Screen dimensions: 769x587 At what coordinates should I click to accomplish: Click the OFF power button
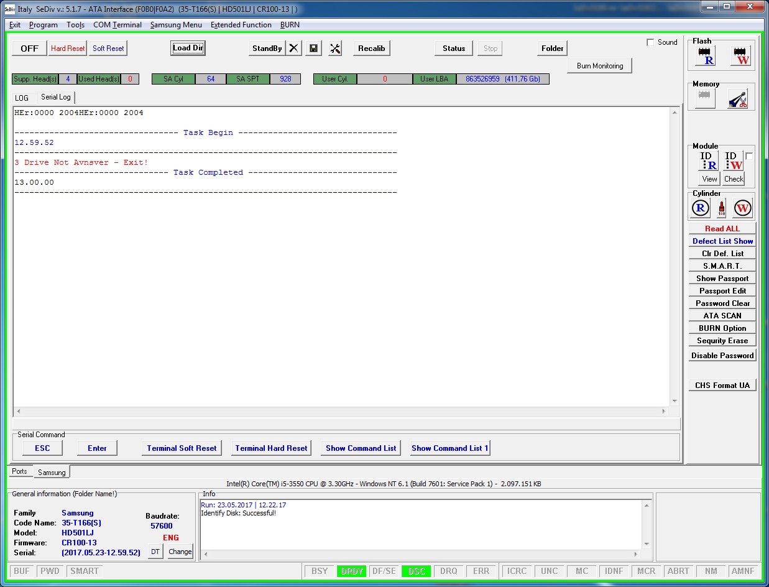(29, 49)
